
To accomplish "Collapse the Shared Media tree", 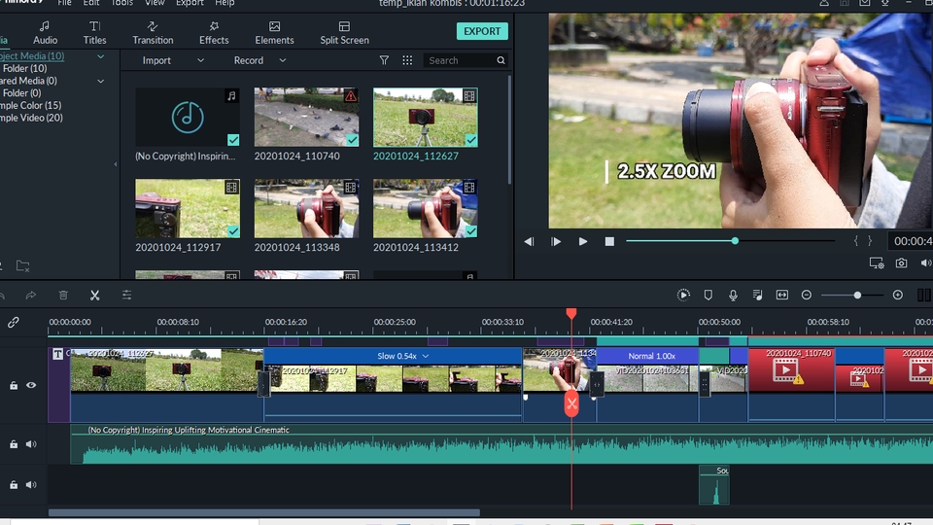I will point(100,81).
